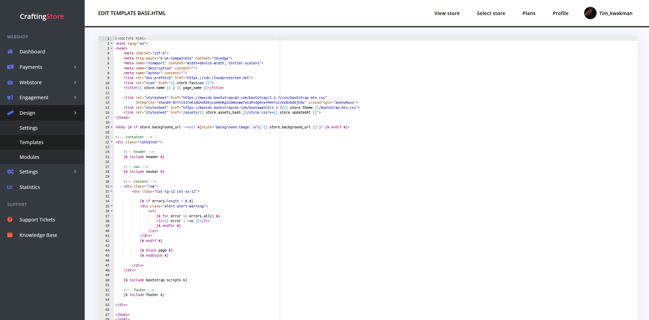Click the Payments money icon
The height and width of the screenshot is (320, 649).
click(x=10, y=67)
